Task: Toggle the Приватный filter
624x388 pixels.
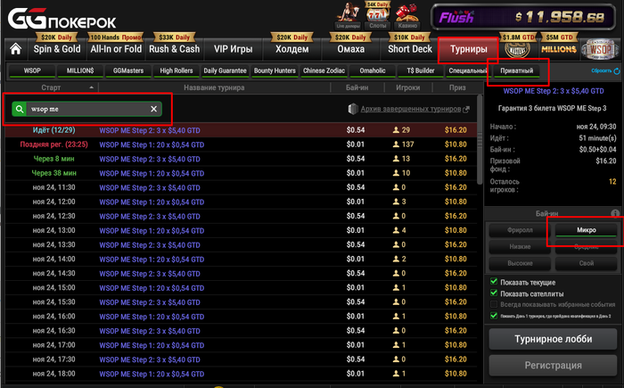Action: [516, 70]
